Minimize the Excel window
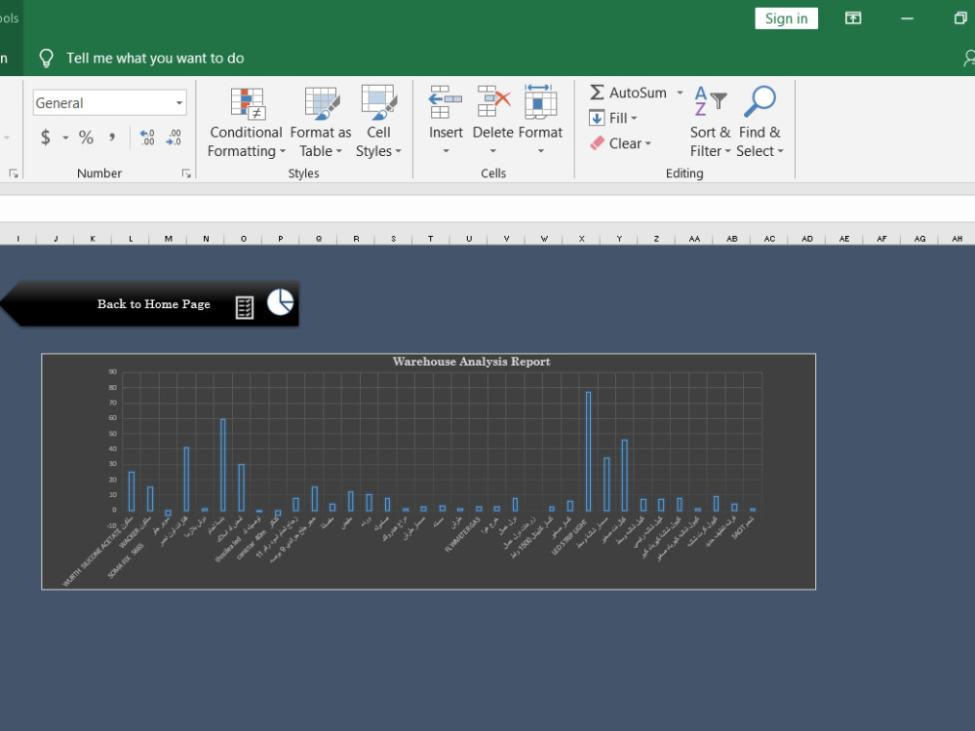Screen dimensions: 975x731 (x=907, y=18)
